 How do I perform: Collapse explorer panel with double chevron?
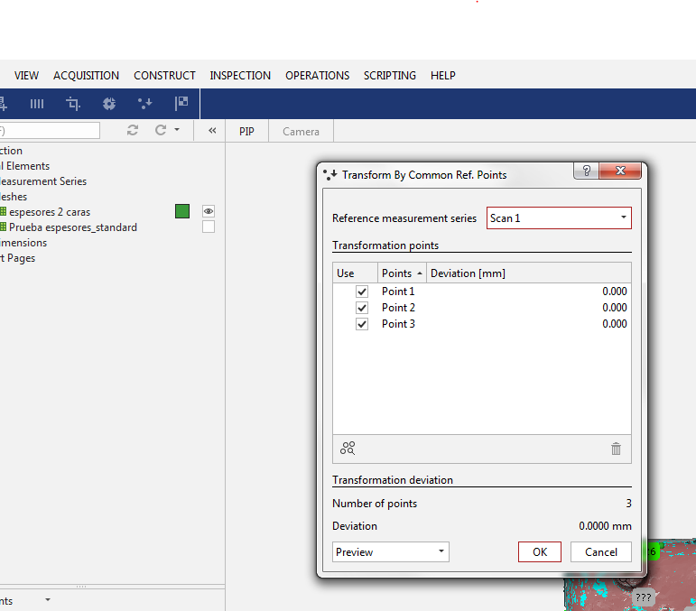212,130
